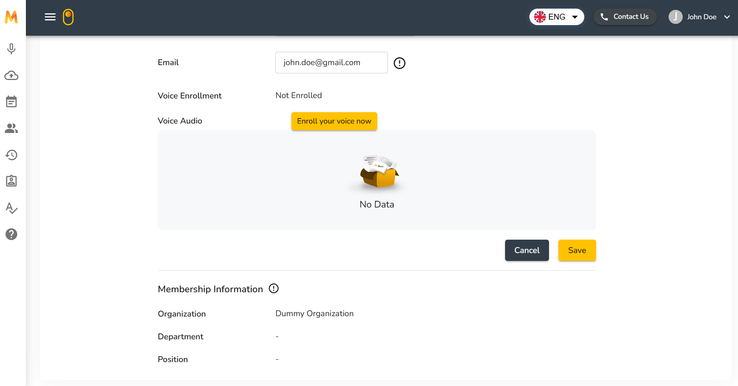Click the yellow recorder icon in header
Screen dimensions: 738x386
pos(68,17)
